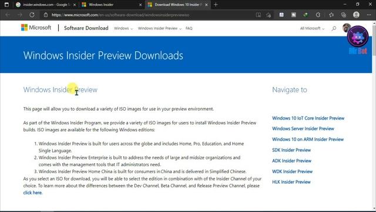Open Windows Server Insider Preview link
The width and height of the screenshot is (376, 212).
pyautogui.click(x=303, y=128)
